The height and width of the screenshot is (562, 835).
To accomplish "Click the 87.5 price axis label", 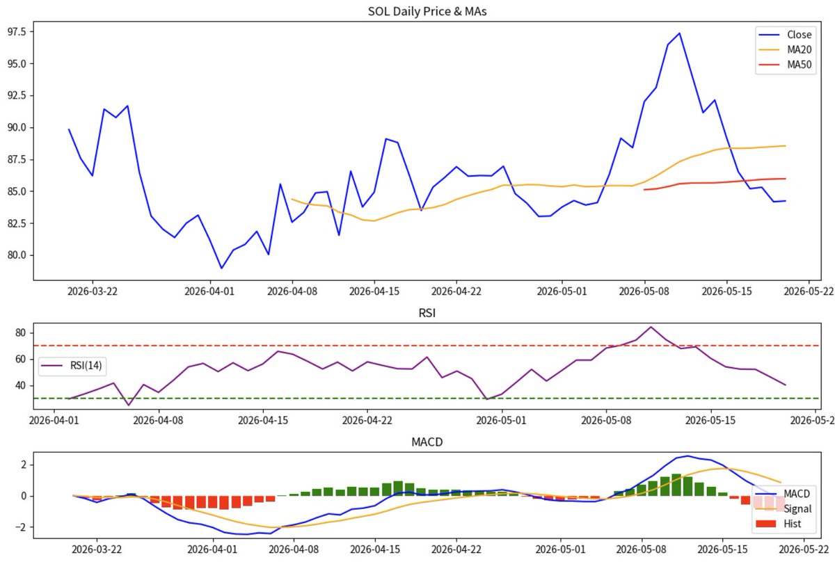I will (x=17, y=160).
